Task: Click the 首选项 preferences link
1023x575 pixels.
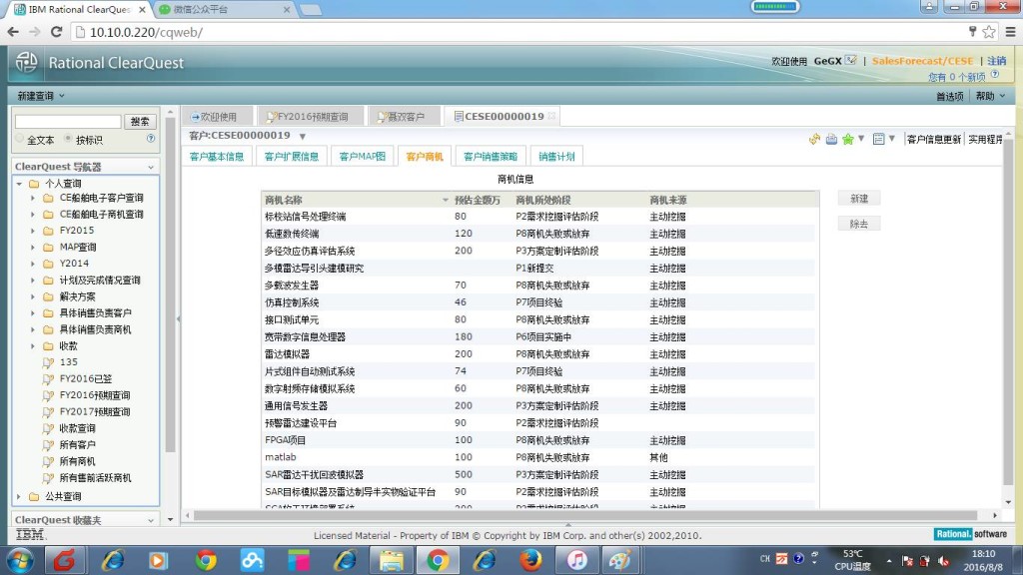Action: 949,96
